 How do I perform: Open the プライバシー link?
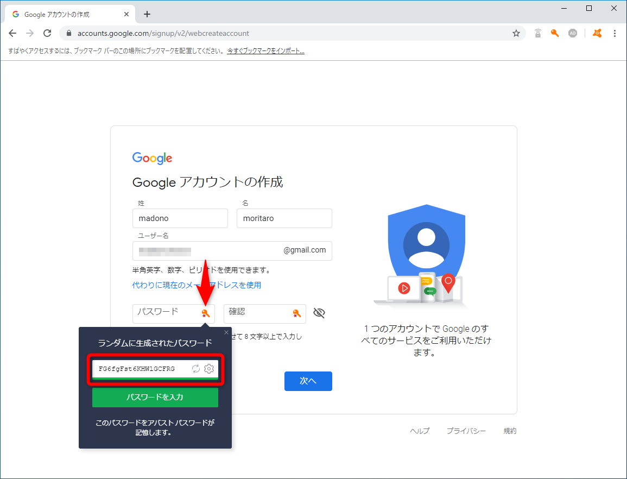point(466,431)
